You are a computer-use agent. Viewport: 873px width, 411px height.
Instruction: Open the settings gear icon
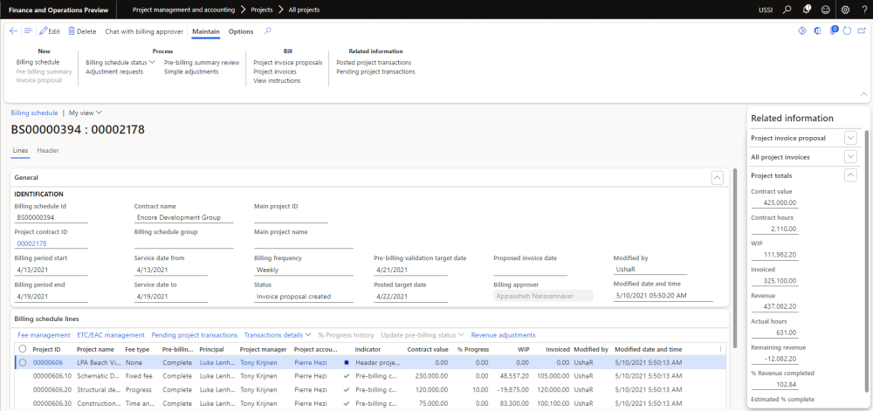coord(844,10)
